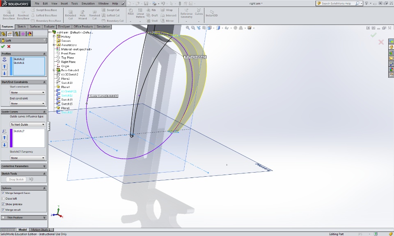Open the guide curves influence type dropdown
This screenshot has height=236, width=394.
(x=27, y=124)
